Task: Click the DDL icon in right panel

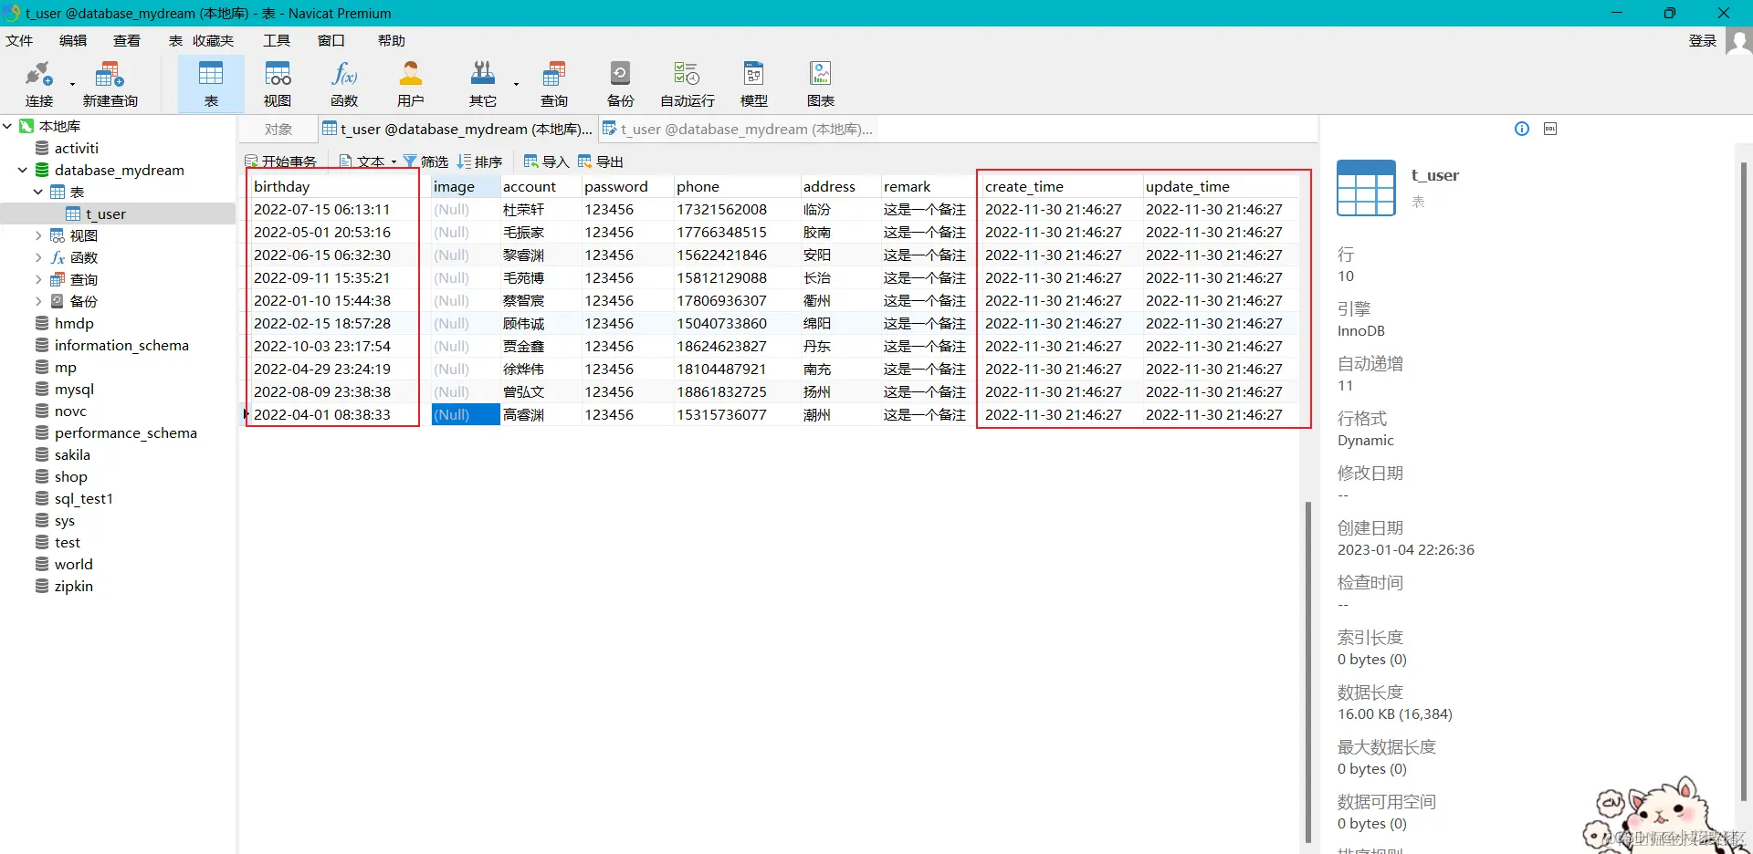Action: pyautogui.click(x=1550, y=129)
